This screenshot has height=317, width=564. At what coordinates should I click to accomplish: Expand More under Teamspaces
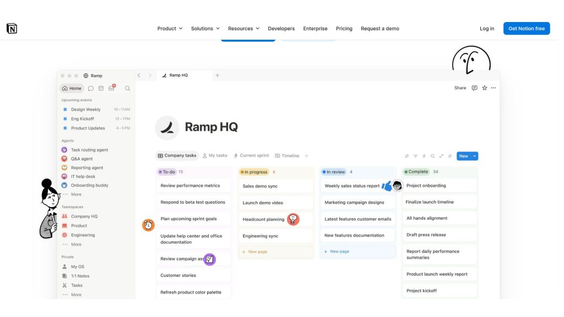point(76,244)
